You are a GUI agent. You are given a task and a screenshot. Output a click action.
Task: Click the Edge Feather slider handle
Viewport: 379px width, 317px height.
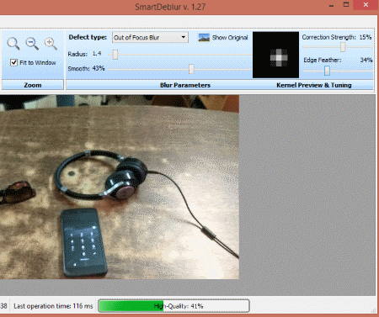pos(327,71)
